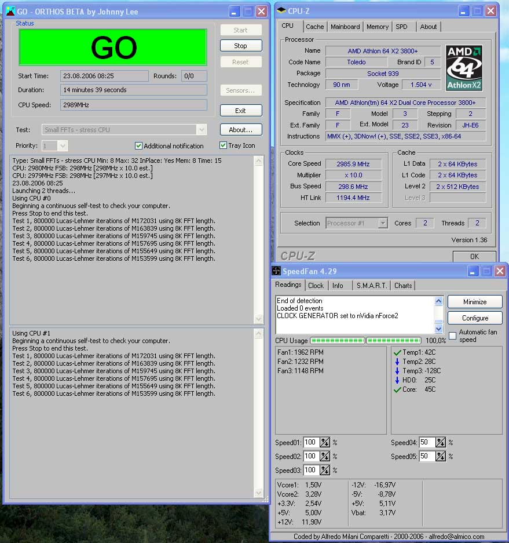Click the scroll-down arrow of CPU #0 log
The image size is (509, 543).
[258, 319]
